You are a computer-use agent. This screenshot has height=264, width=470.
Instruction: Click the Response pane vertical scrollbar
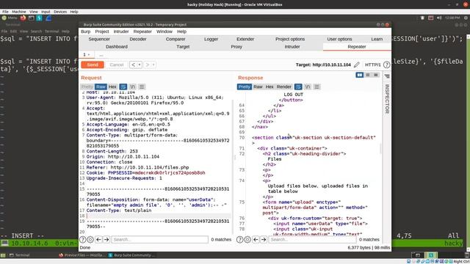click(381, 148)
